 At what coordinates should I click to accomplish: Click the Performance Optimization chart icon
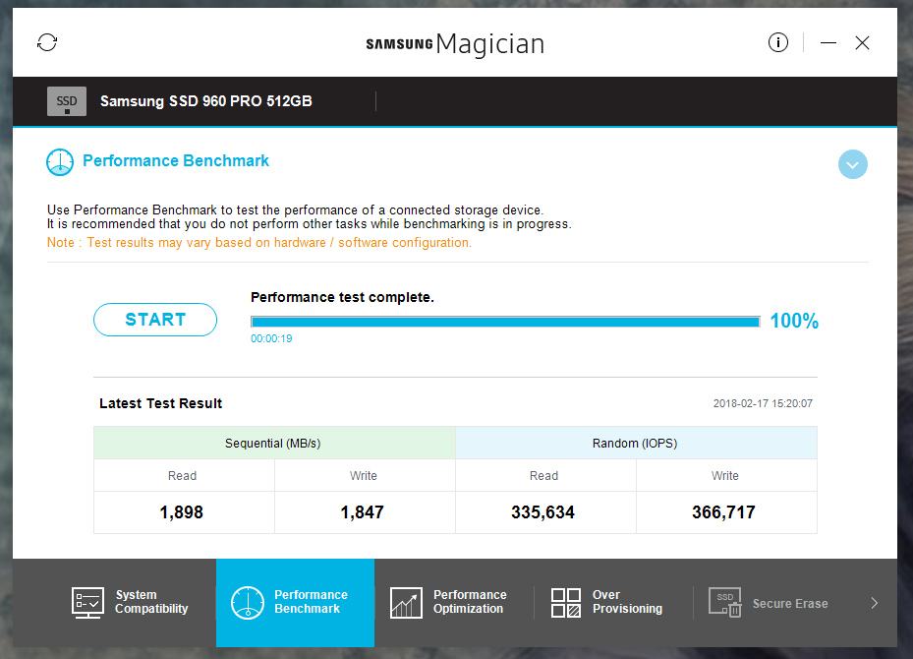tap(406, 603)
